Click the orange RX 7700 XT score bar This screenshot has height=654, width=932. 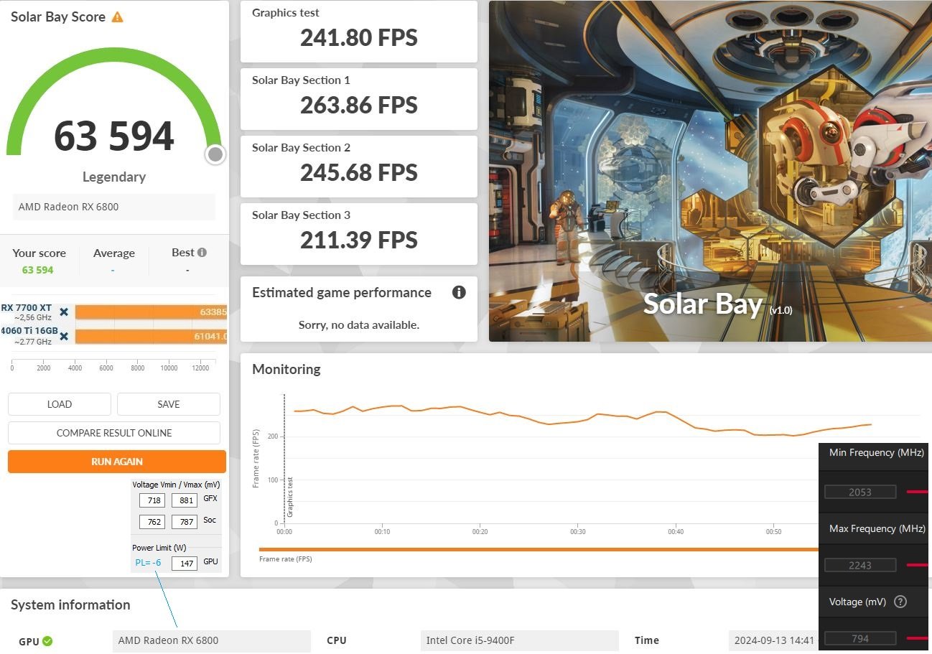click(151, 312)
